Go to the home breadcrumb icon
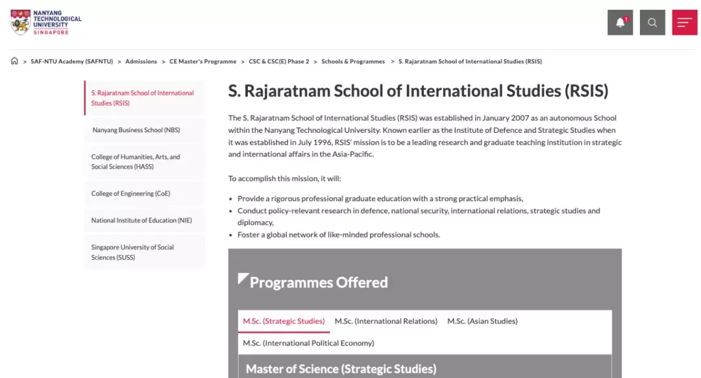 (x=14, y=61)
